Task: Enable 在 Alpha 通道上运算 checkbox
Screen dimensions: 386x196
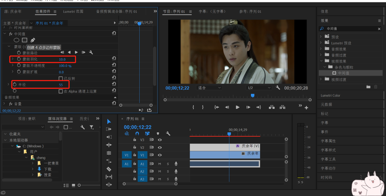Action: [x=61, y=91]
